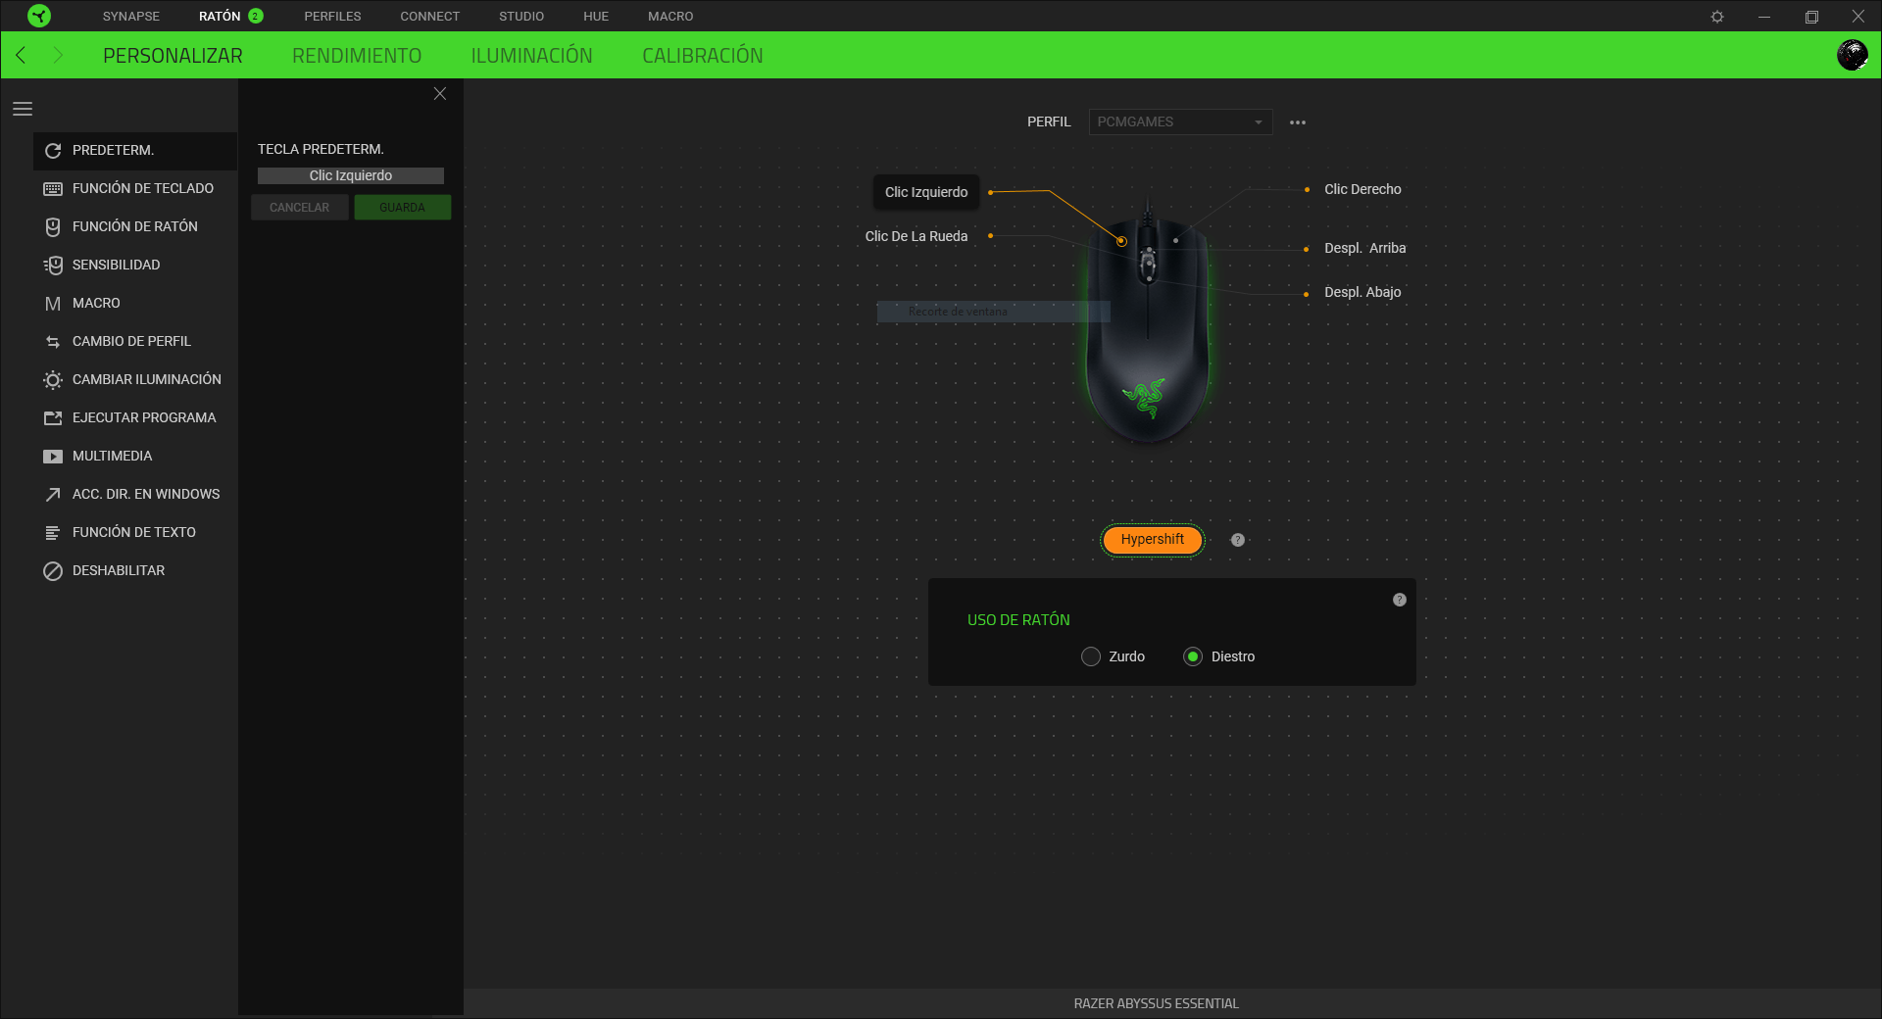Open the top Macro tab
This screenshot has width=1882, height=1019.
pyautogui.click(x=670, y=17)
